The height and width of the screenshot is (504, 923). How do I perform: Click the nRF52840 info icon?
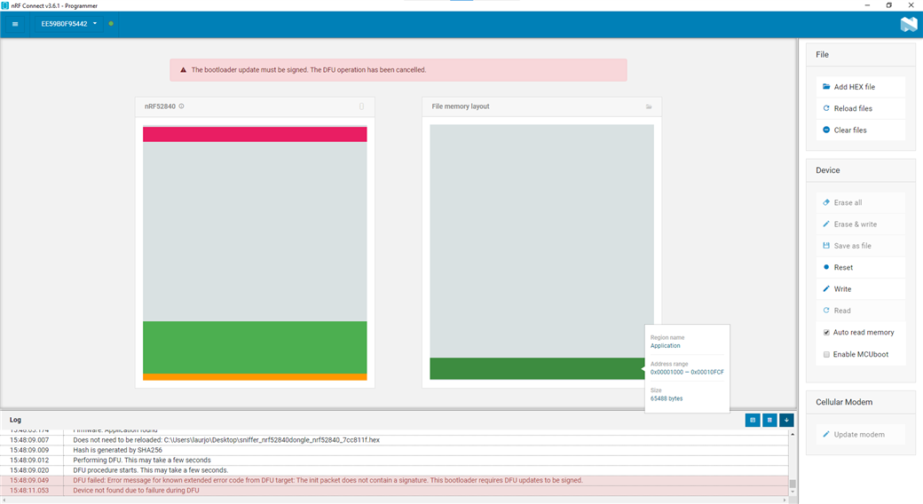tap(182, 106)
